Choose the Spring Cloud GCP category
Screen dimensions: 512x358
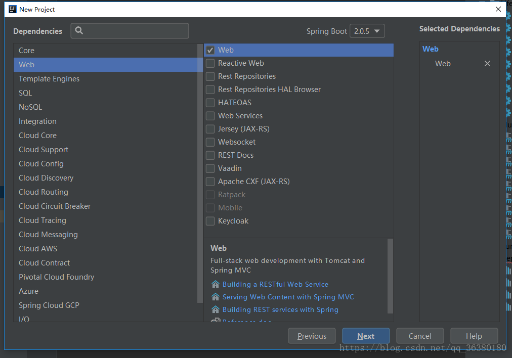point(105,305)
